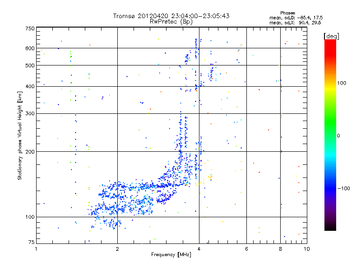Click the '2' x-axis tick label

[117, 249]
